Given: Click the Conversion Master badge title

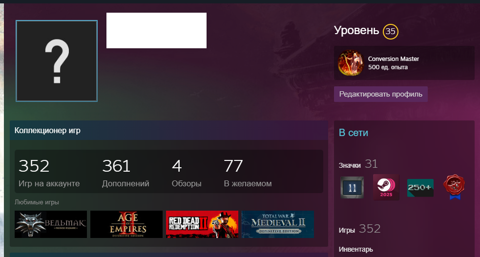Looking at the screenshot, I should coord(394,59).
